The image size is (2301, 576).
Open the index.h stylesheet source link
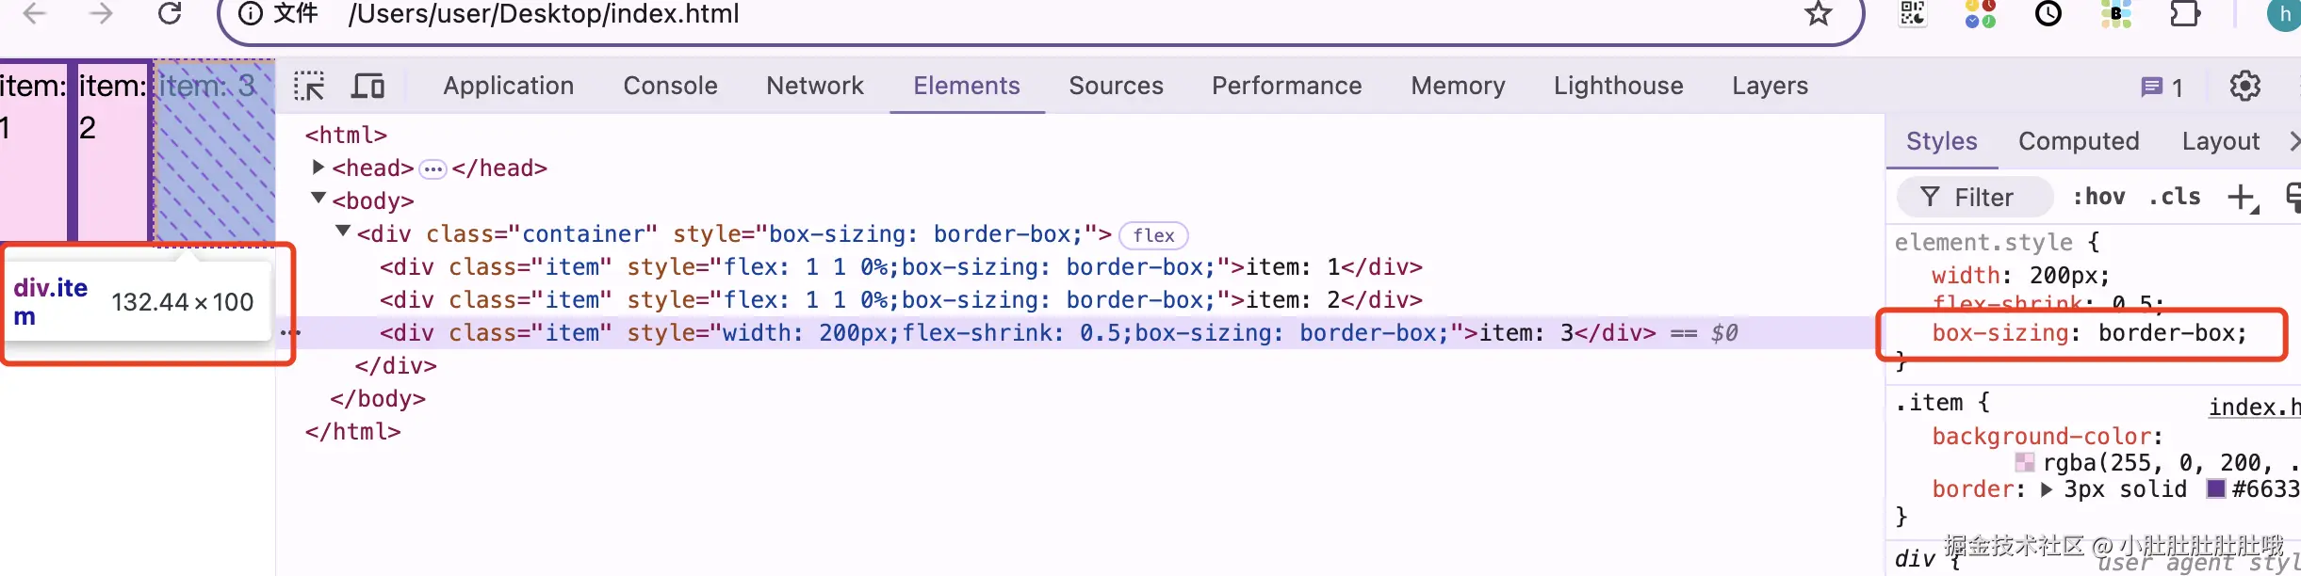2254,407
